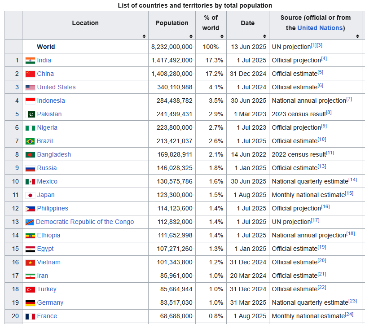
Task: Open the Germany country link
Action: coord(50,303)
